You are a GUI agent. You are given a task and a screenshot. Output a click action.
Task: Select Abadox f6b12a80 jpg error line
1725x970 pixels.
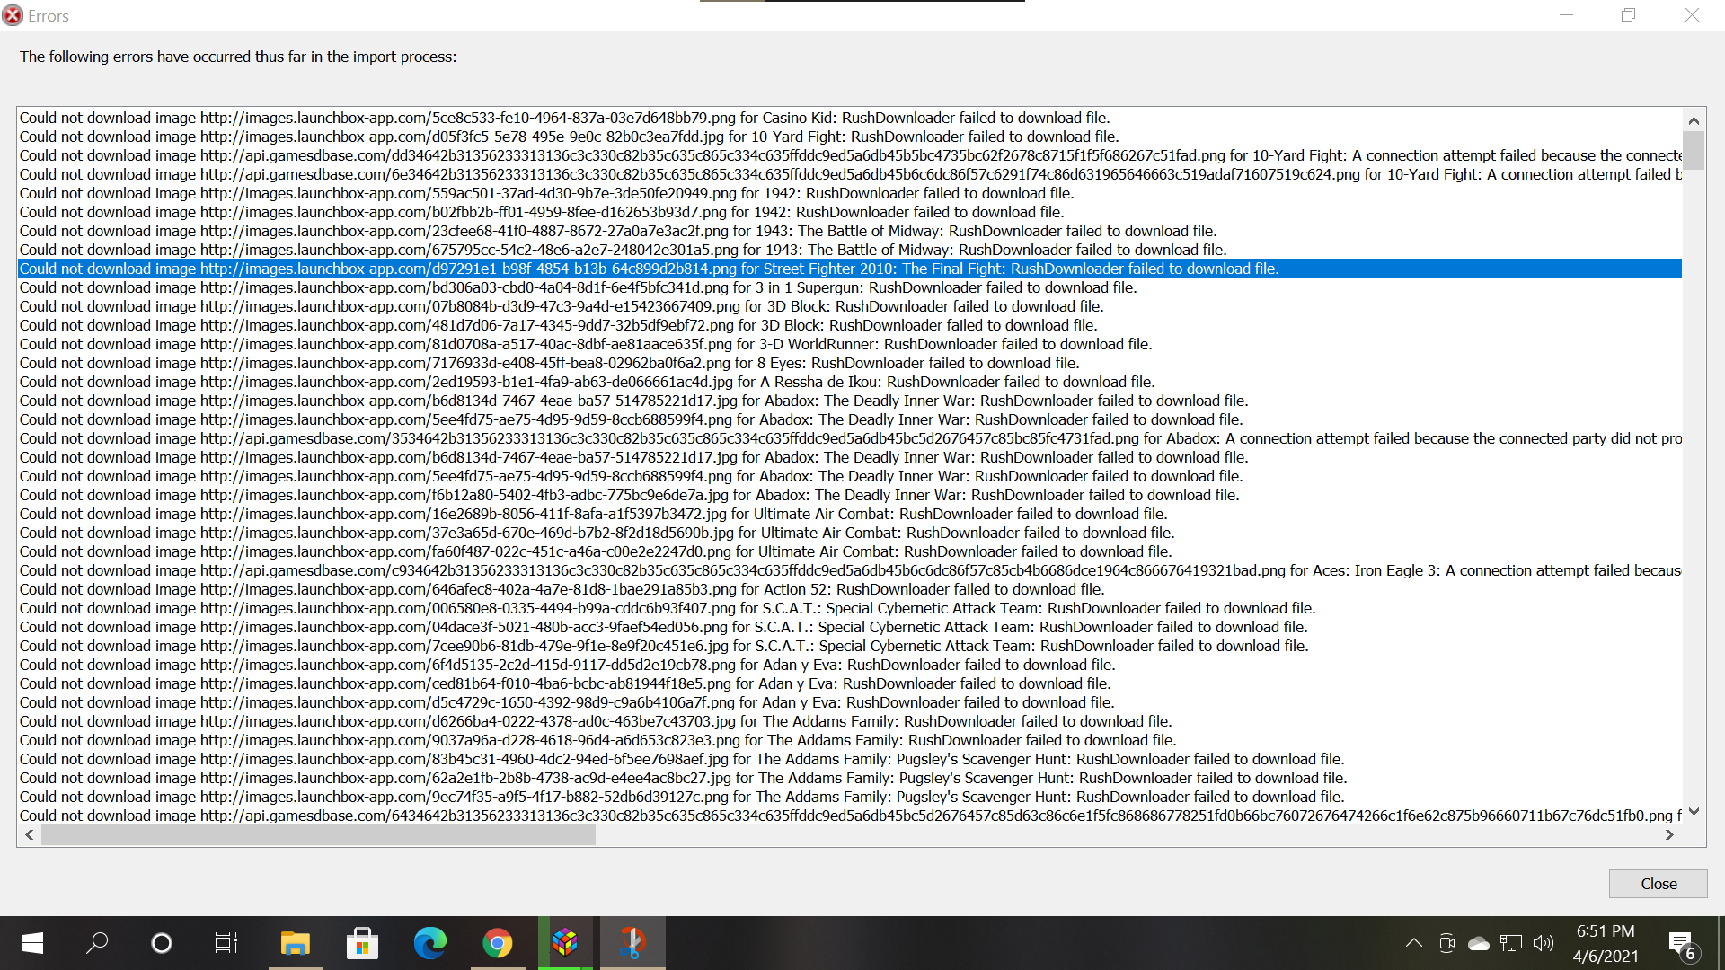pos(850,495)
